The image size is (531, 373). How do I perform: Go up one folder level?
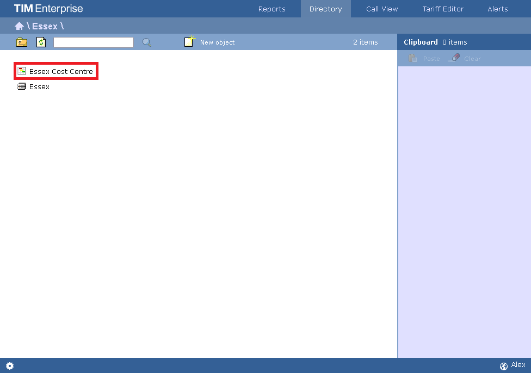pos(22,42)
